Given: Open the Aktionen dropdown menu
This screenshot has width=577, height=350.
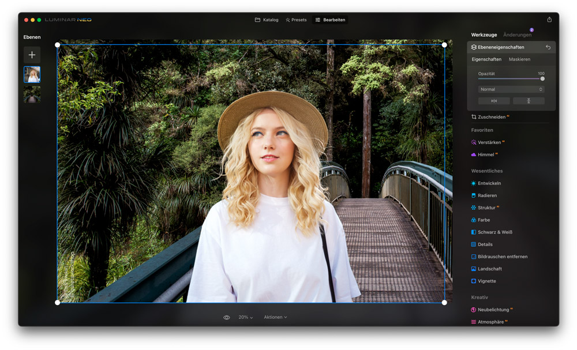Looking at the screenshot, I should coord(275,317).
